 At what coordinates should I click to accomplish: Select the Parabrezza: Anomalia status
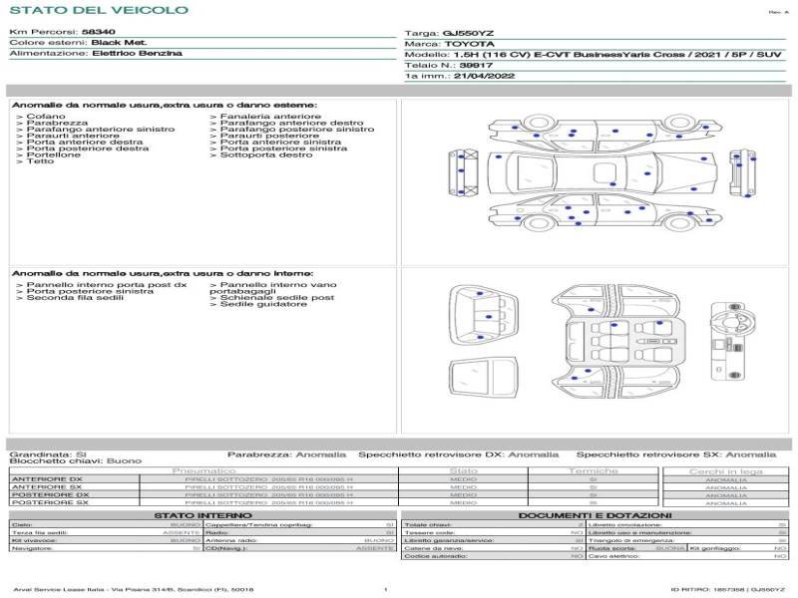pos(286,454)
